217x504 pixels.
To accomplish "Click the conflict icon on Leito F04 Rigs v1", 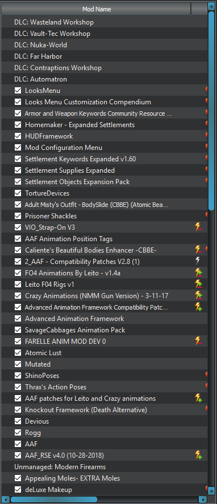I will click(x=198, y=284).
